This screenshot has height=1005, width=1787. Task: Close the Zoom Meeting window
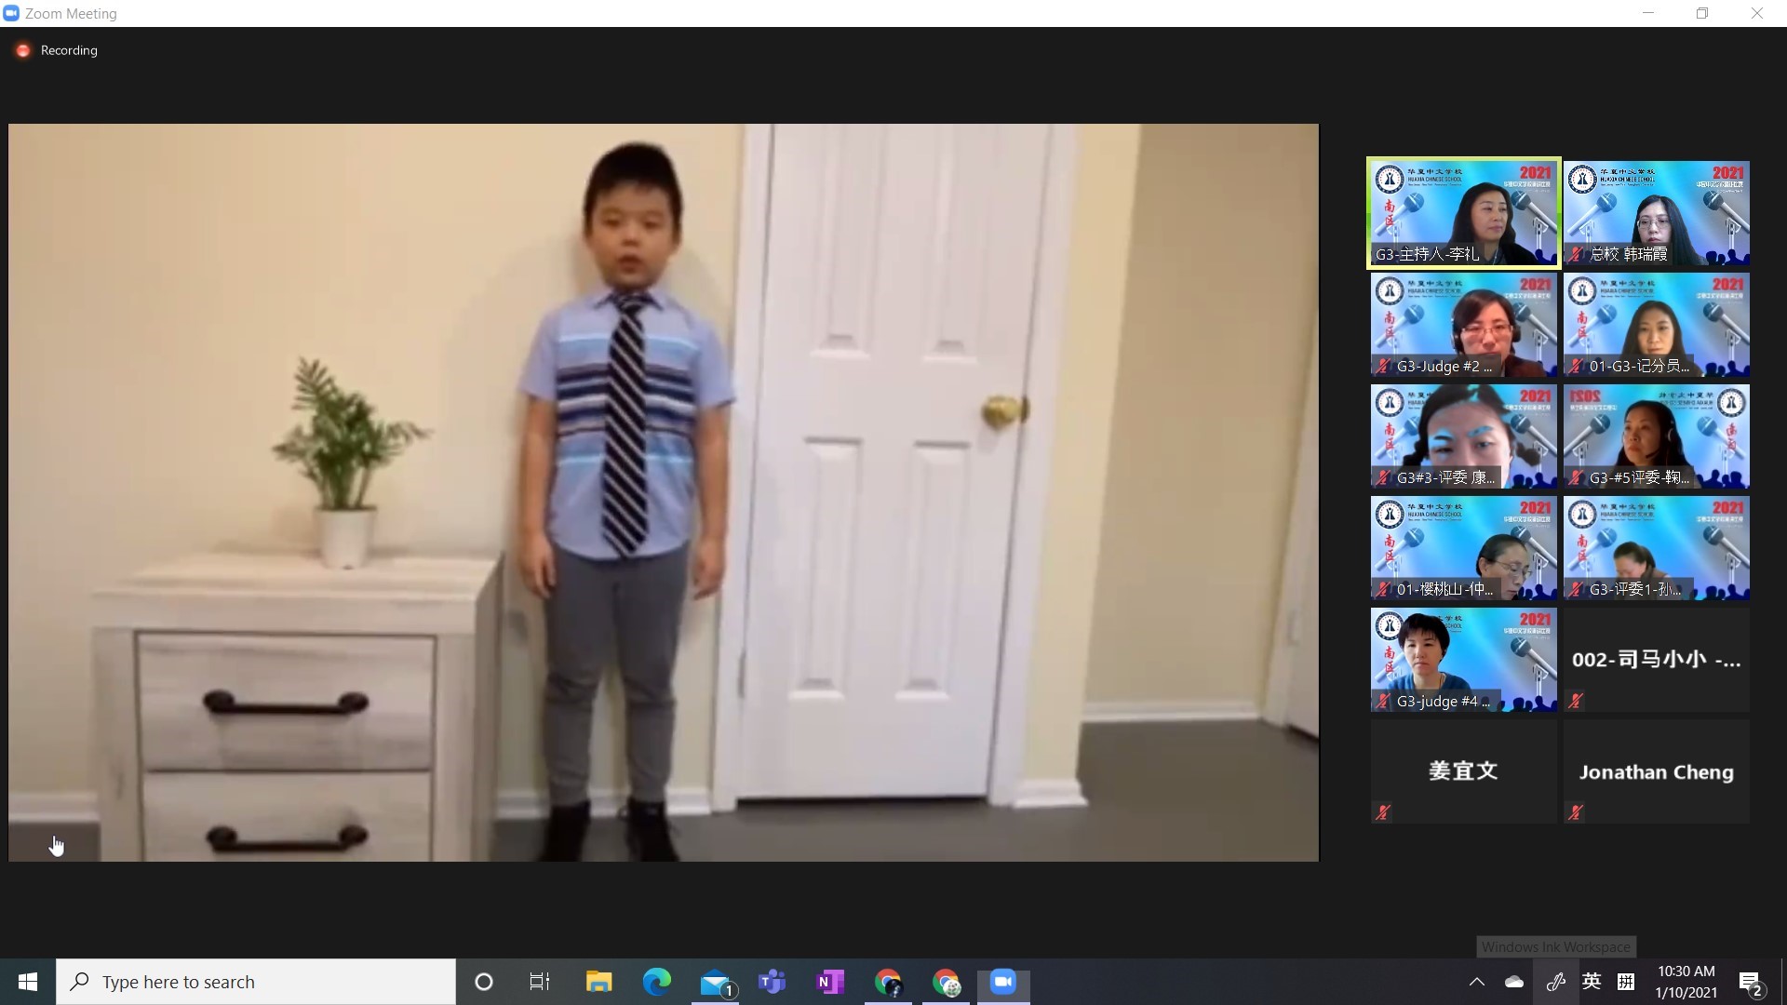(x=1757, y=13)
